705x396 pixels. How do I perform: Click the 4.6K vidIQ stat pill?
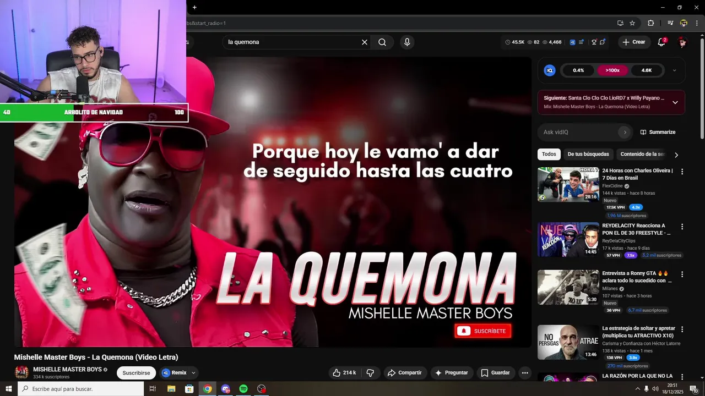(x=647, y=70)
